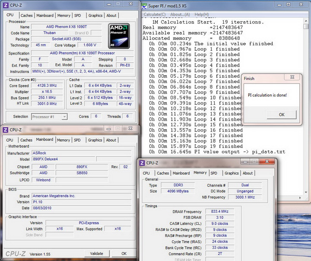Click the NB Frequency value '3000.1 MHz'
Image resolution: width=311 pixels, height=261 pixels.
coord(245,197)
